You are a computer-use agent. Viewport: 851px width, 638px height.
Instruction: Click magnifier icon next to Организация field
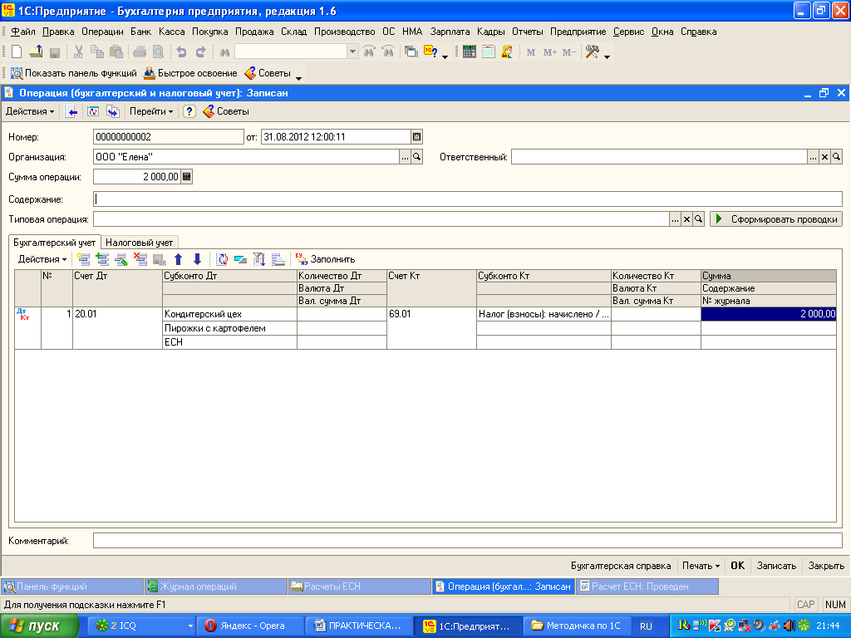coord(417,157)
